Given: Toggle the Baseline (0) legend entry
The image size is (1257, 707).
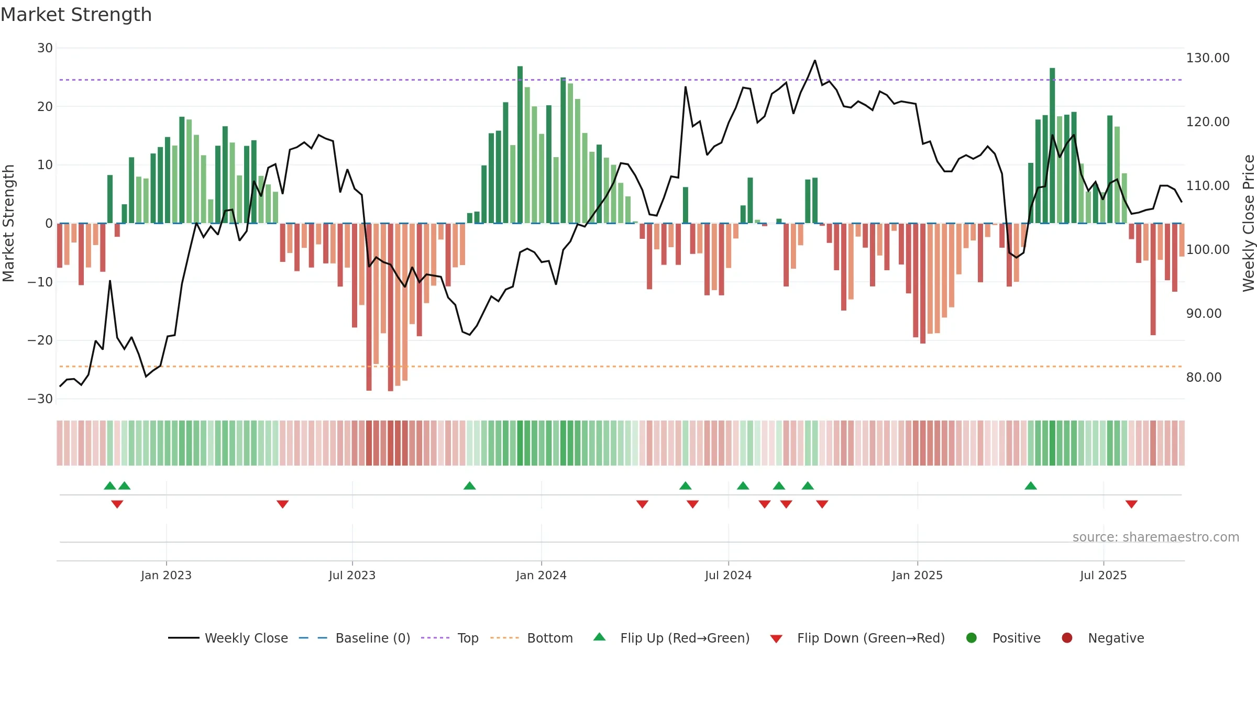Looking at the screenshot, I should [355, 638].
